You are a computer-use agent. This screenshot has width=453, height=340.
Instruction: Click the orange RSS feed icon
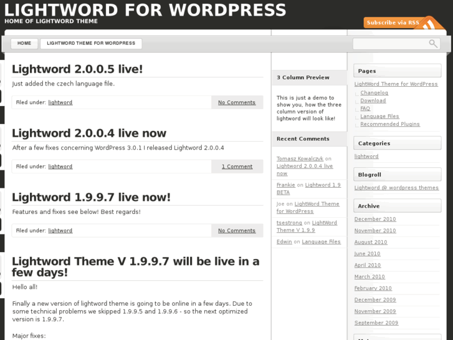[430, 24]
